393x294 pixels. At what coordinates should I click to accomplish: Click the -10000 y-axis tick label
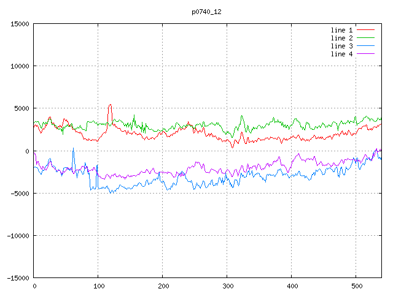tap(17, 235)
